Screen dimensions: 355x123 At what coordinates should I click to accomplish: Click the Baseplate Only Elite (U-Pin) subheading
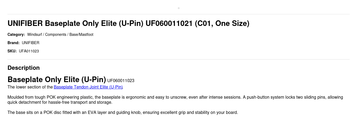tap(57, 80)
